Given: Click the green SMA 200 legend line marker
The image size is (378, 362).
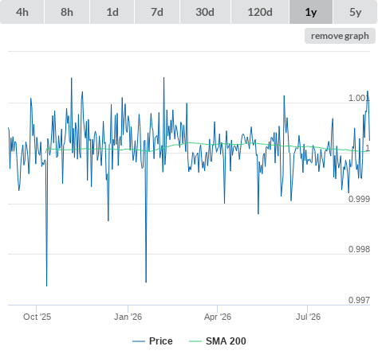Looking at the screenshot, I should [x=195, y=341].
